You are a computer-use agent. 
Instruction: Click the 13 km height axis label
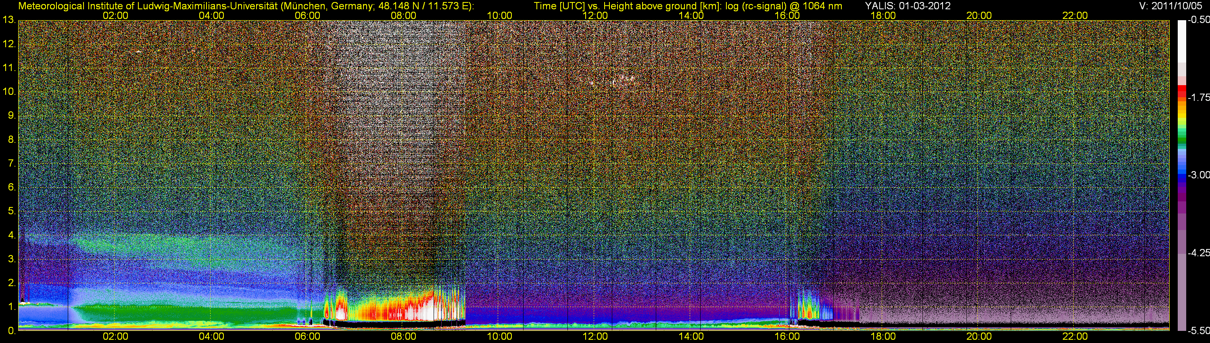point(8,20)
